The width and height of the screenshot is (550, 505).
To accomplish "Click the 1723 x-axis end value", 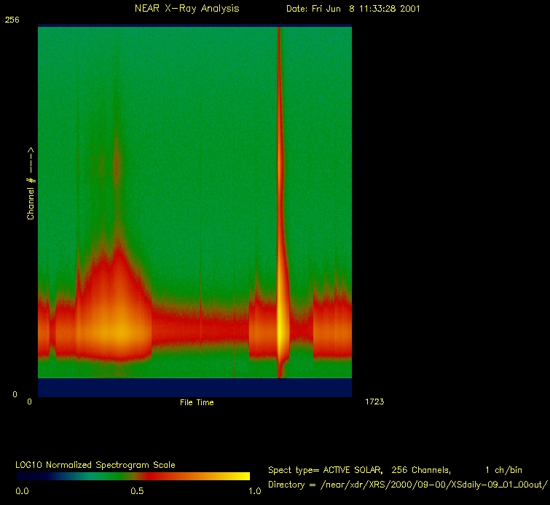I will point(373,402).
